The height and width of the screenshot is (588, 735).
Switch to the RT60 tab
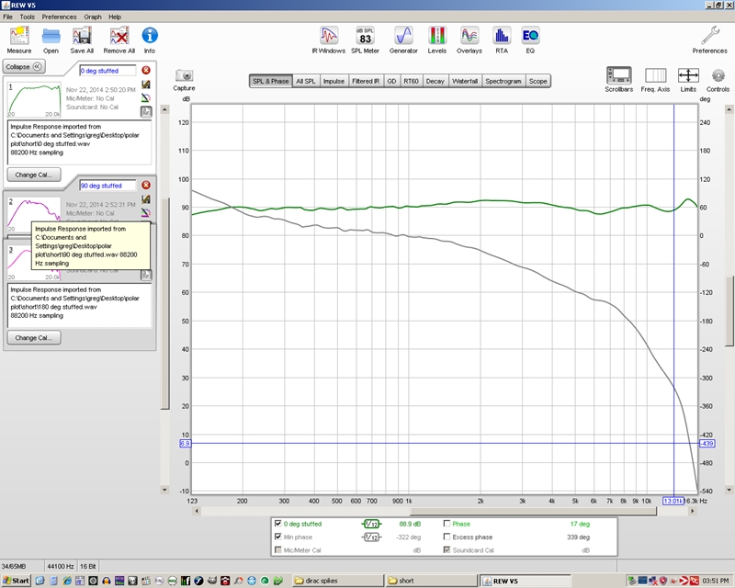tap(411, 81)
